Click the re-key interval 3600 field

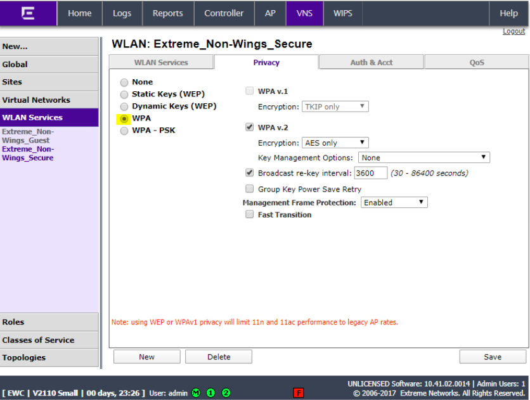pos(370,173)
